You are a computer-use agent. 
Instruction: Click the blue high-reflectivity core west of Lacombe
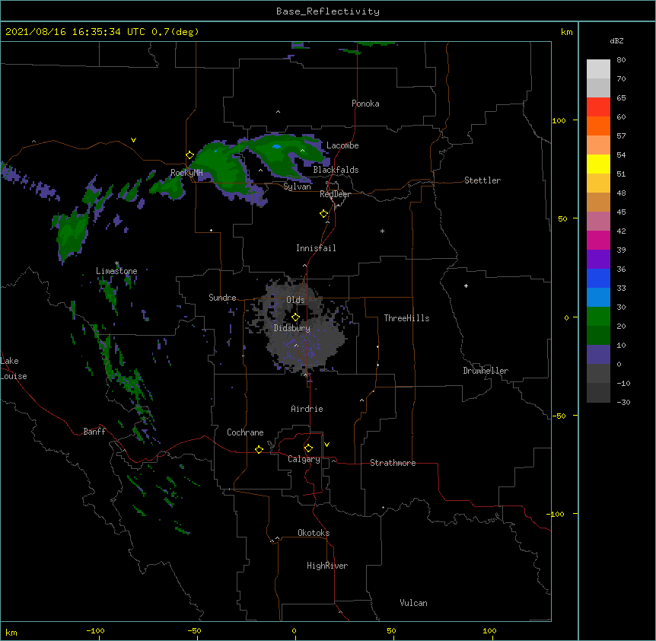(276, 146)
